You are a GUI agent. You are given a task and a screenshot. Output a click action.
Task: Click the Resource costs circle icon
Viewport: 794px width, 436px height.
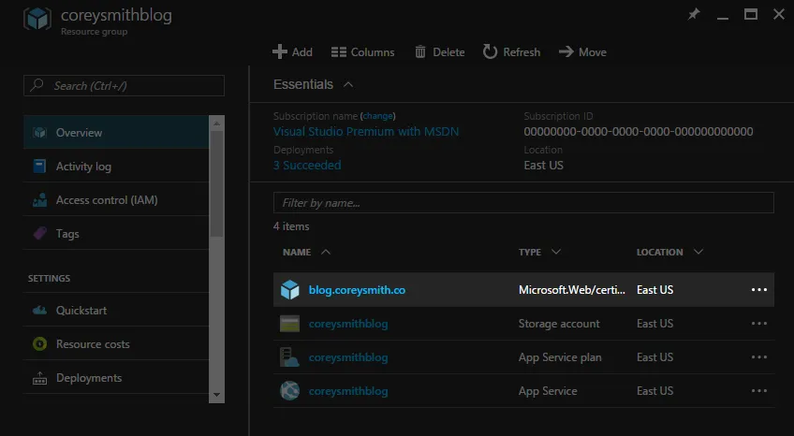[x=39, y=344]
